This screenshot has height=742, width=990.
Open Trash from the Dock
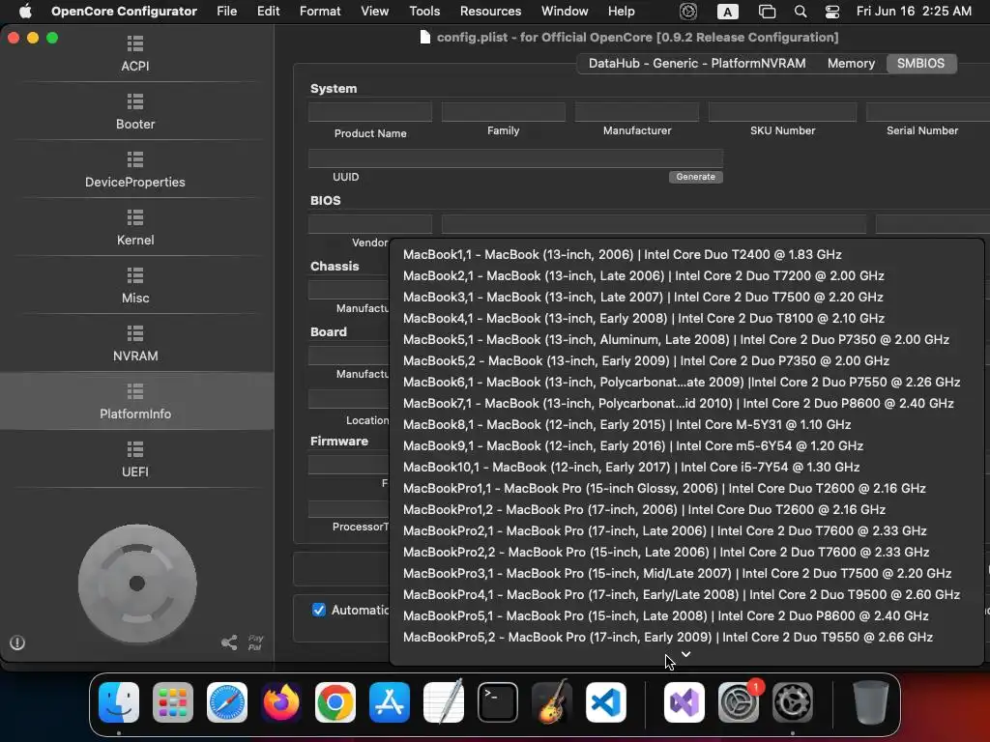click(x=871, y=702)
